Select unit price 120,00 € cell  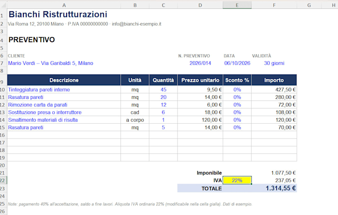pyautogui.click(x=200, y=120)
